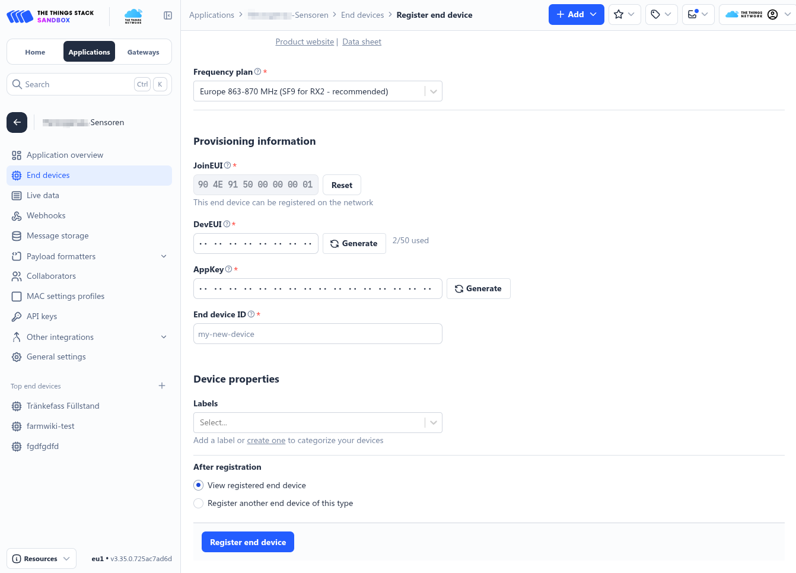Click the help icon beside Frequency plan
Viewport: 796px width, 573px height.
257,72
